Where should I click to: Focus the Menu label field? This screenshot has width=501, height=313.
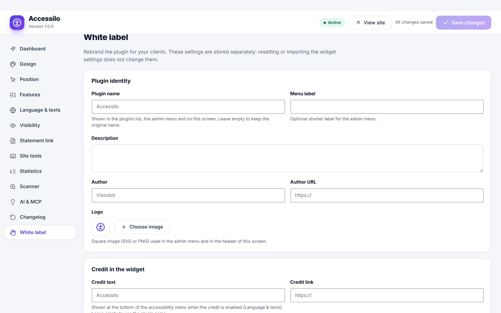click(x=387, y=107)
